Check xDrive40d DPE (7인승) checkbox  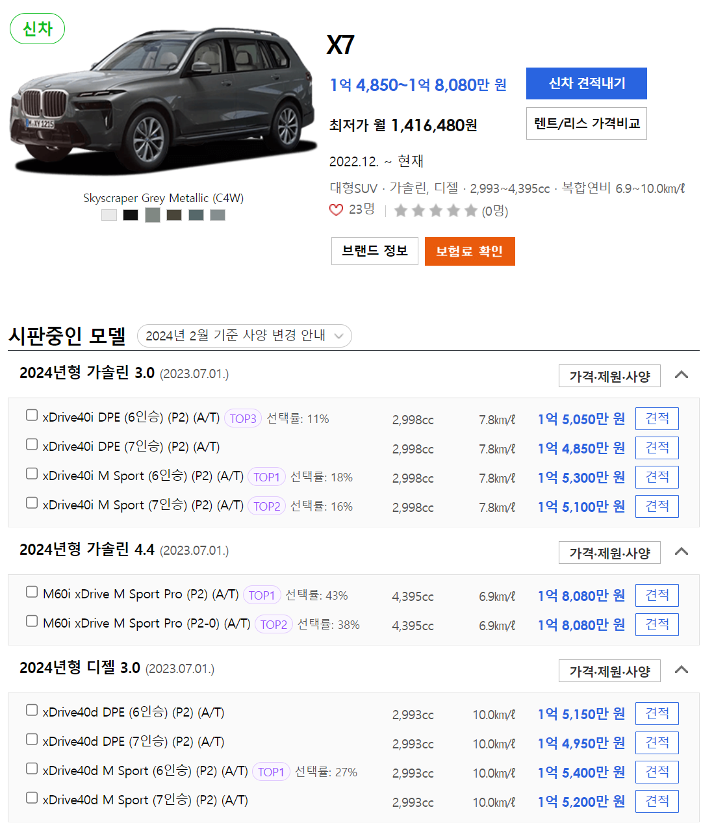(32, 739)
